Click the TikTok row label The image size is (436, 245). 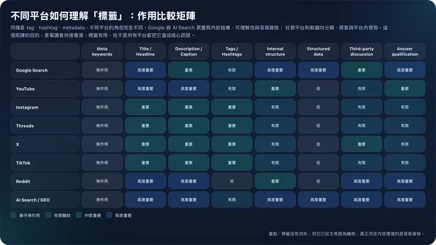(x=45, y=163)
